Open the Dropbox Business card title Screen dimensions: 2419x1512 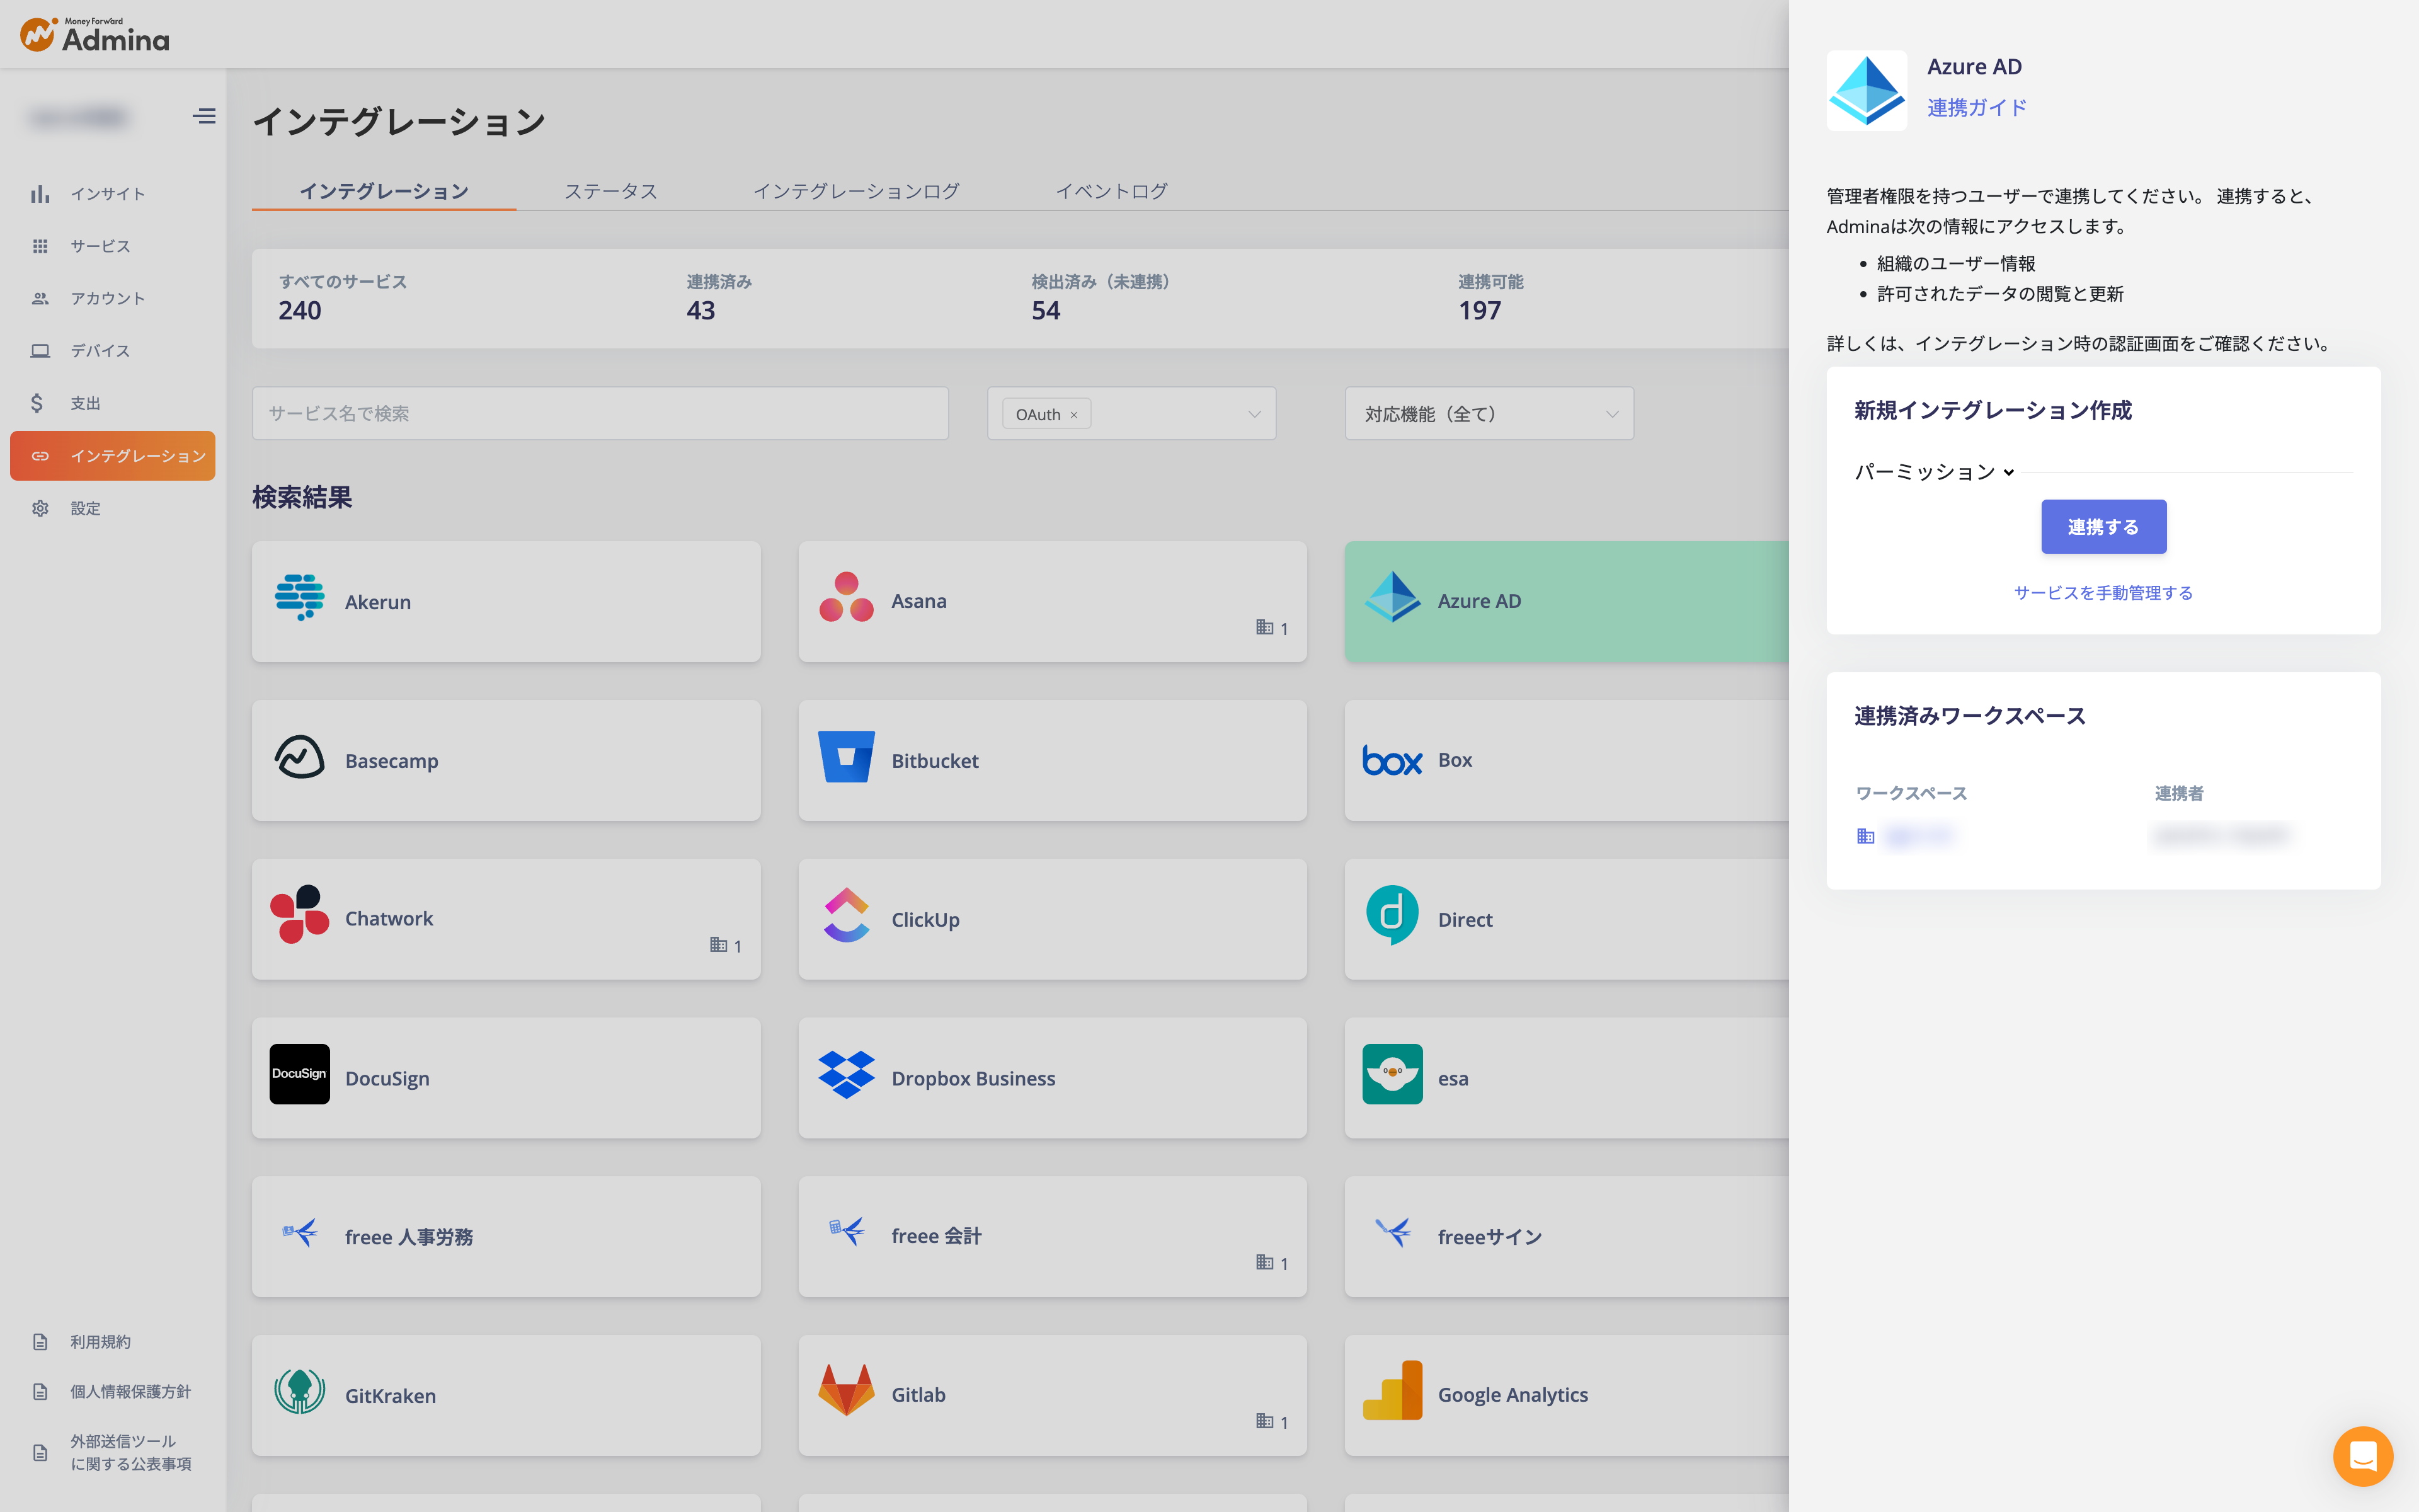click(973, 1079)
